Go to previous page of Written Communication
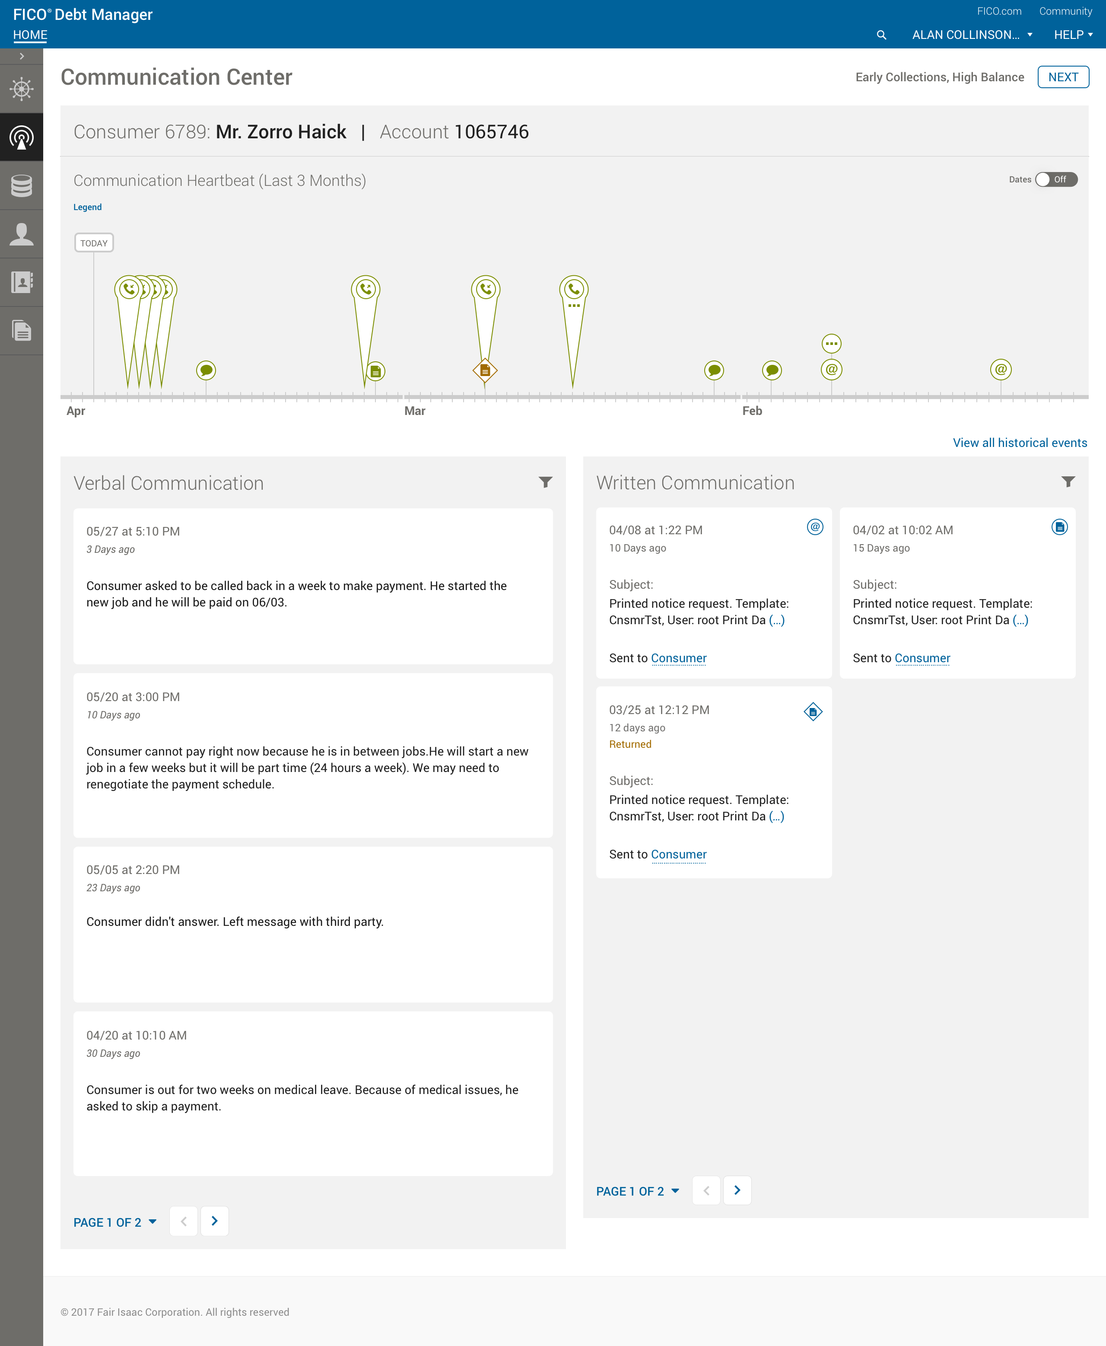The image size is (1106, 1346). point(706,1190)
